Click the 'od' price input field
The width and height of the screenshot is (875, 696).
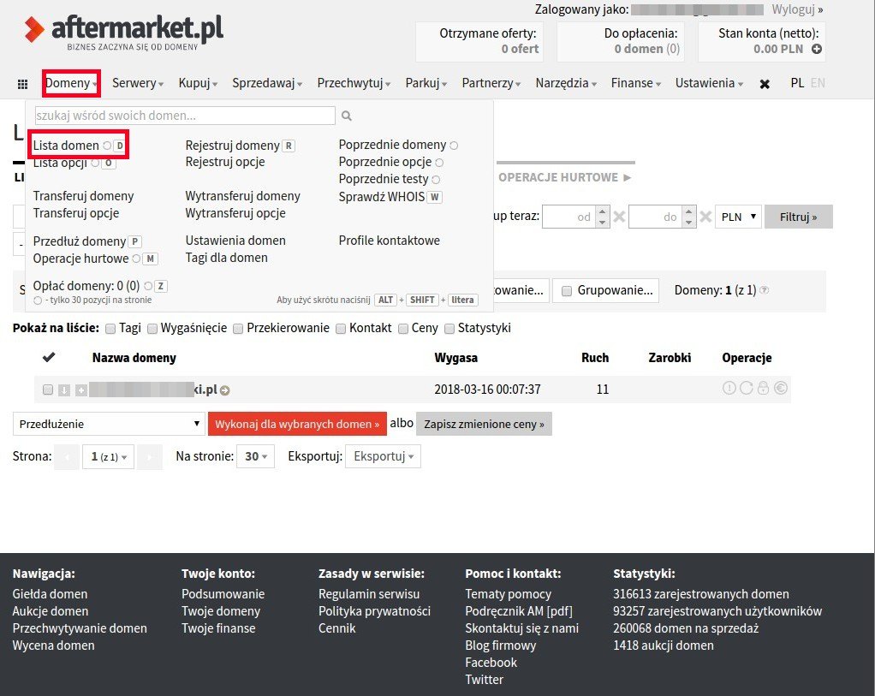pyautogui.click(x=569, y=217)
